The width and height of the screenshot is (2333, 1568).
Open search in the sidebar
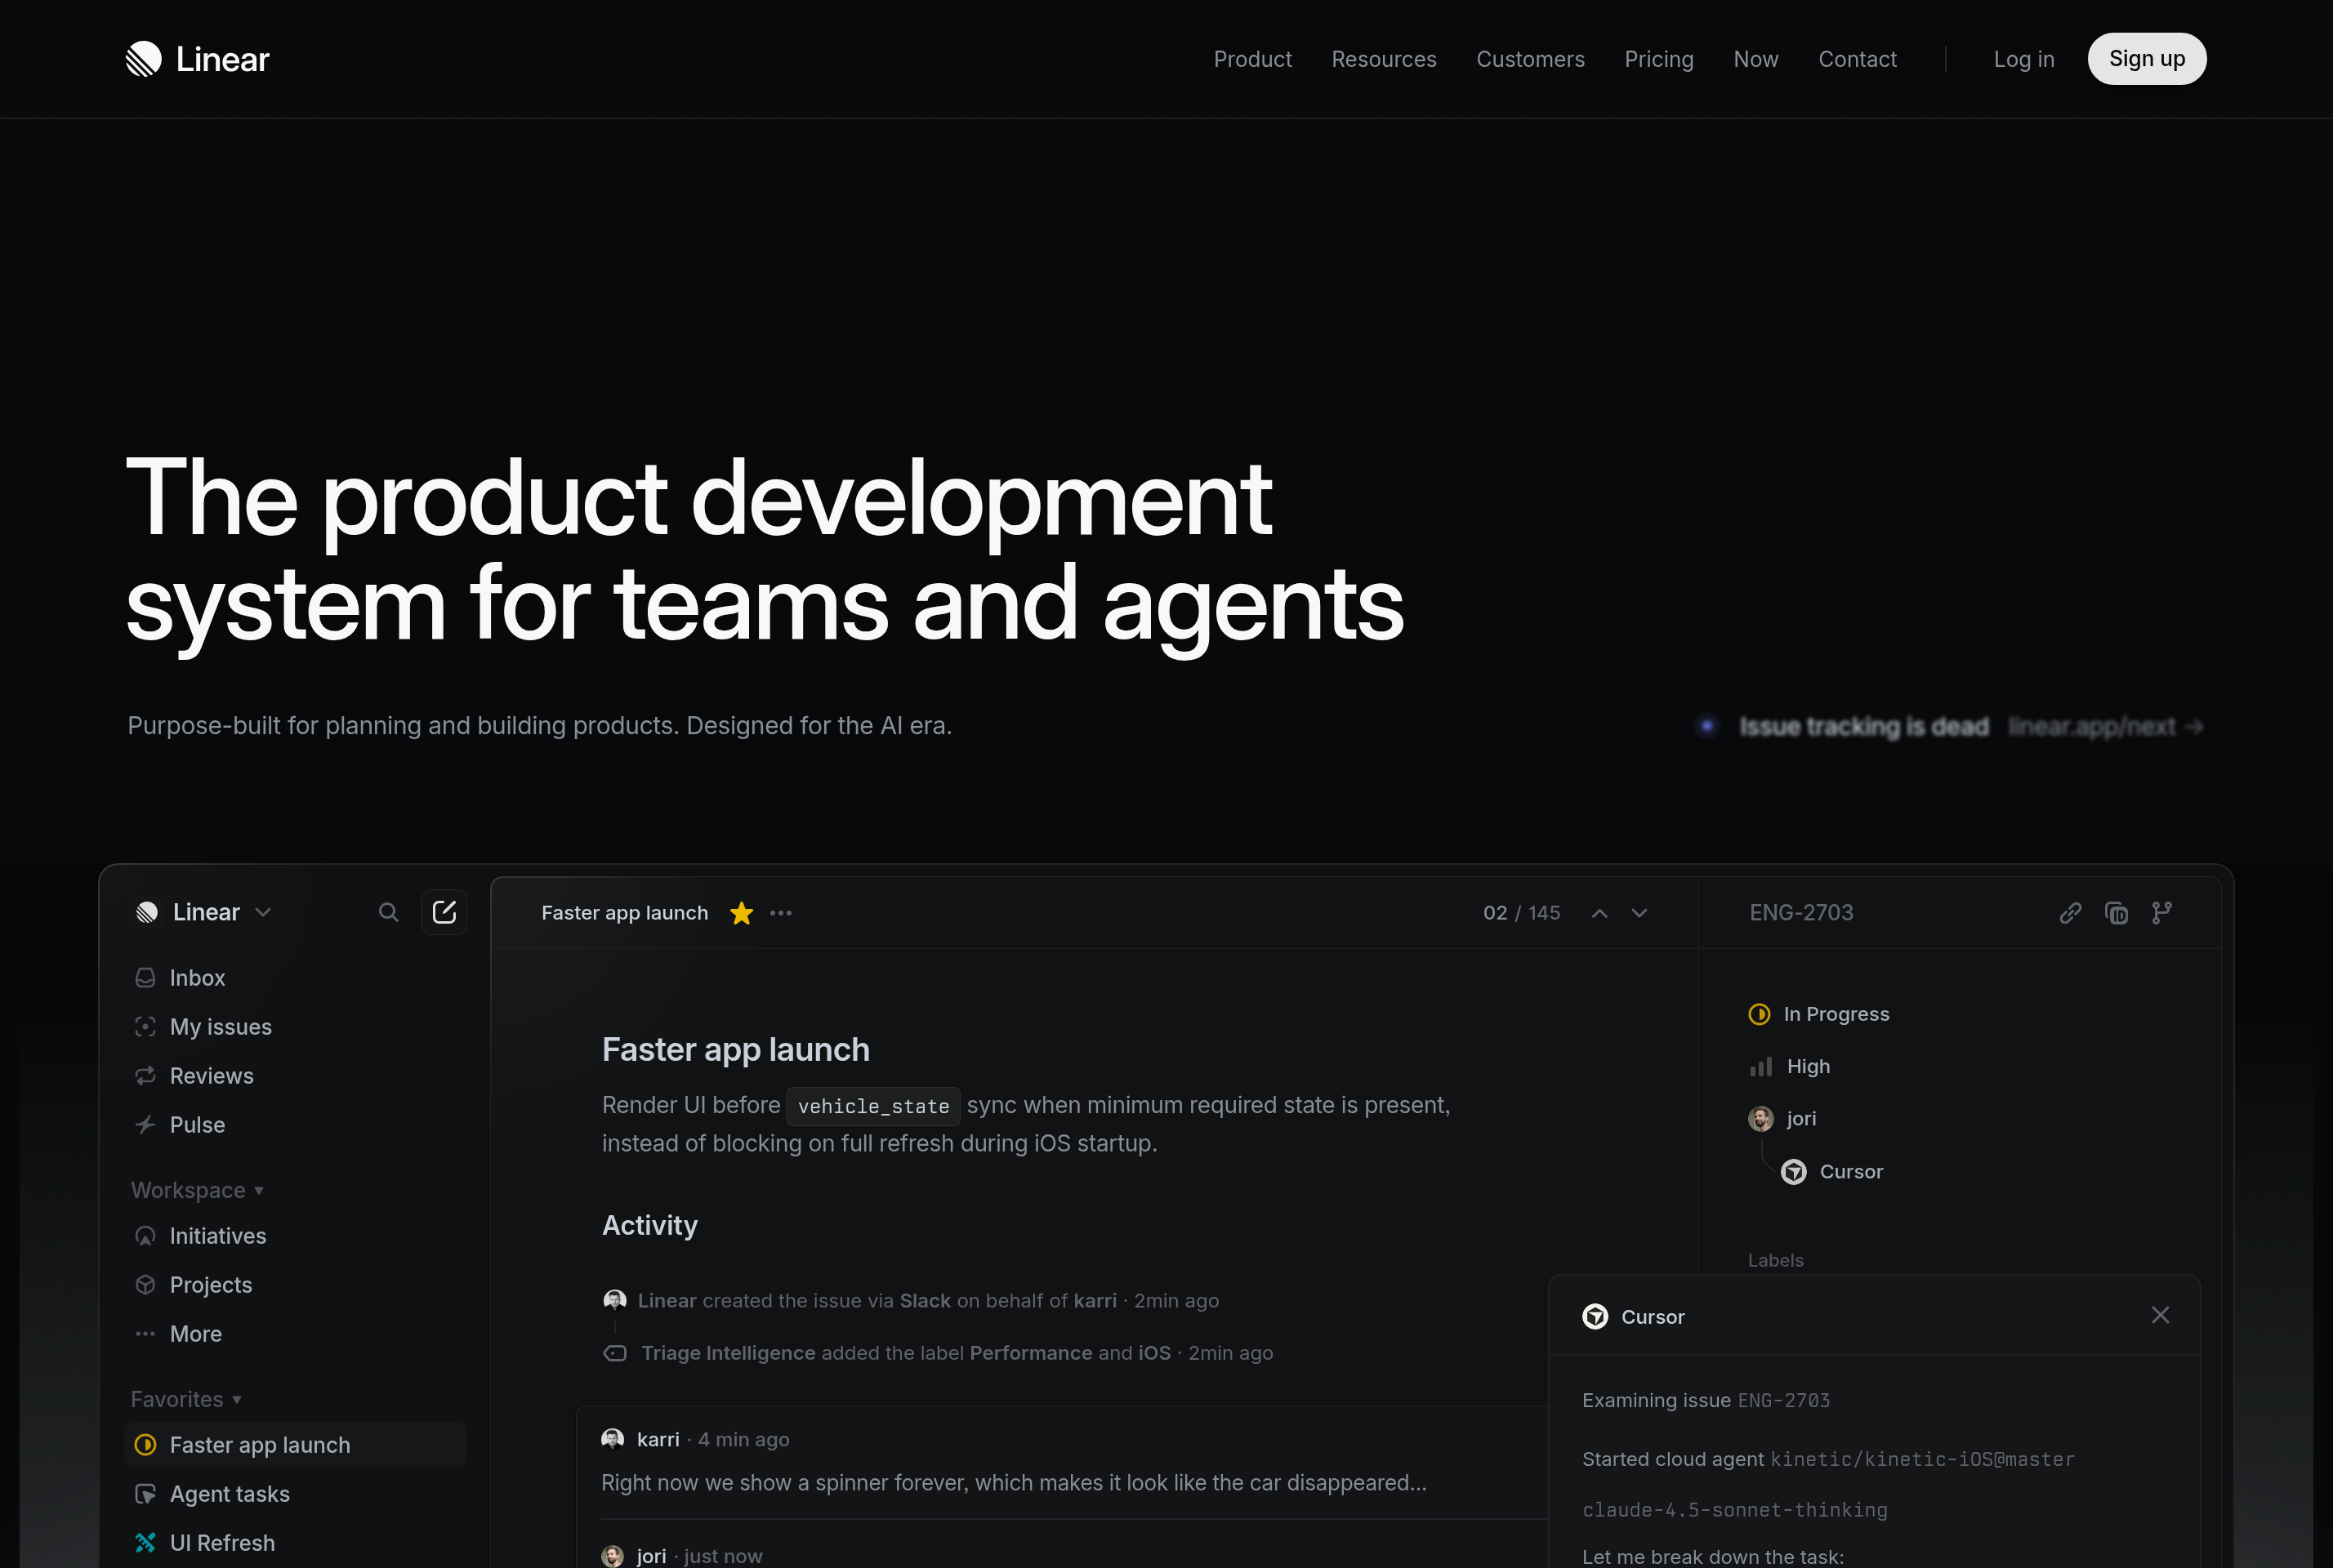coord(389,912)
